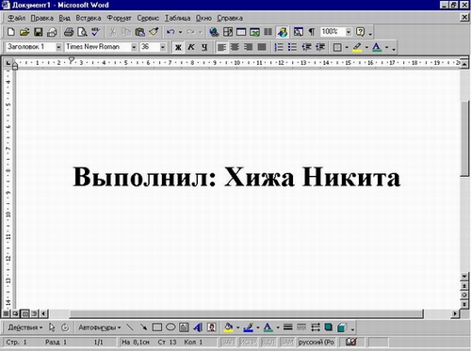Select the Arrow drawing tool
This screenshot has height=351, width=471.
click(143, 327)
